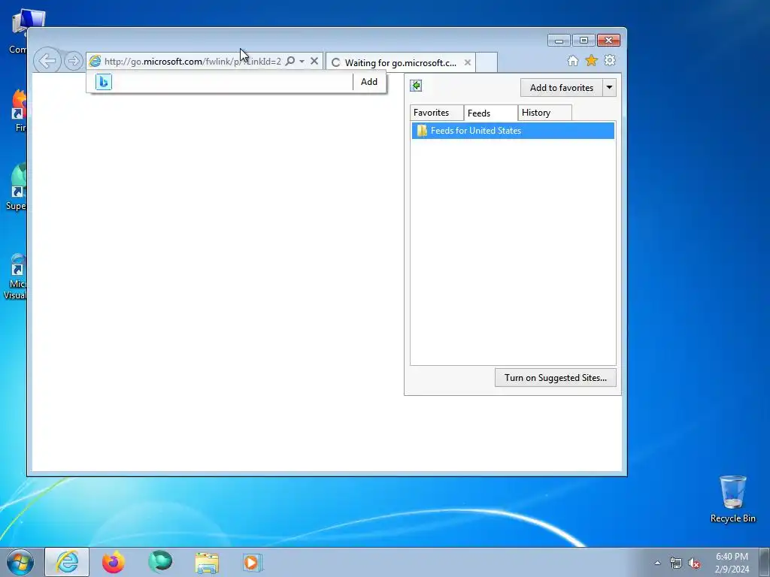Show hidden tray icons arrow
The image size is (770, 577).
point(657,563)
